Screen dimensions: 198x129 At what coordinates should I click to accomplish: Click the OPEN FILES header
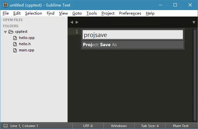pyautogui.click(x=13, y=20)
